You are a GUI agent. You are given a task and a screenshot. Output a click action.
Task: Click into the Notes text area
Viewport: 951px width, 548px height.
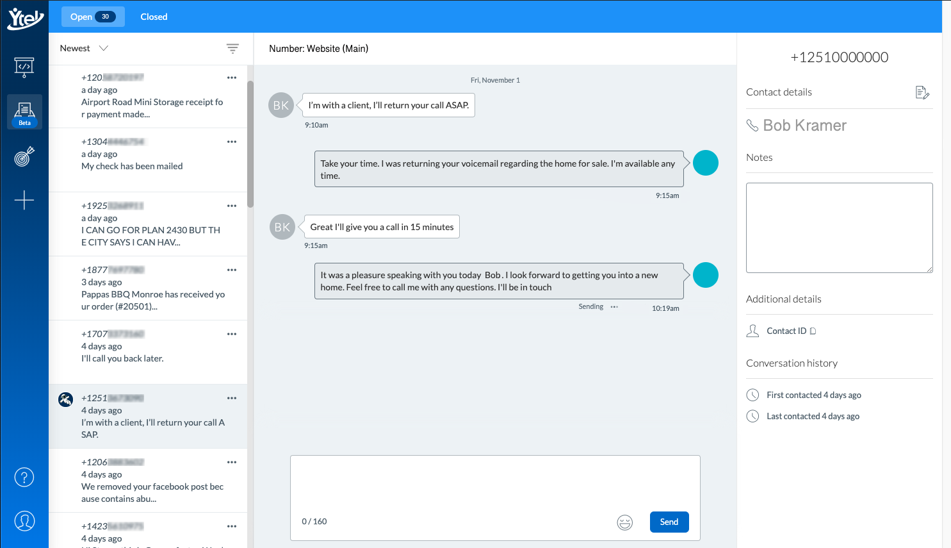click(839, 228)
